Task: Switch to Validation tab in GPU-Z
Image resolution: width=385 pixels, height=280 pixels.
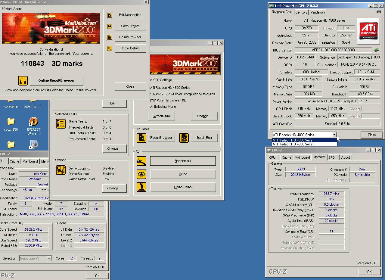Action: click(x=318, y=12)
